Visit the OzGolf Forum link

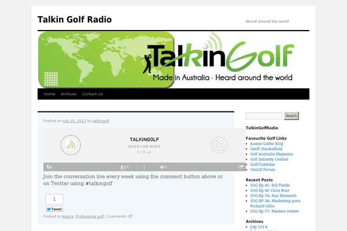[263, 170]
